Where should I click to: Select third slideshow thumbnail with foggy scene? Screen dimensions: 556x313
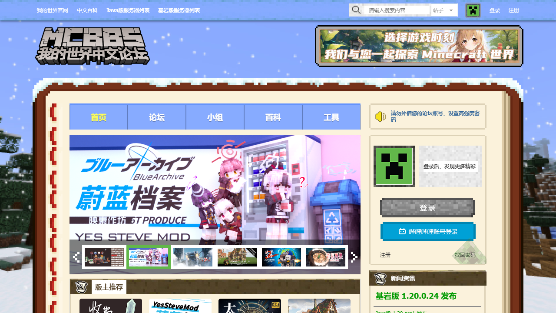(x=193, y=257)
